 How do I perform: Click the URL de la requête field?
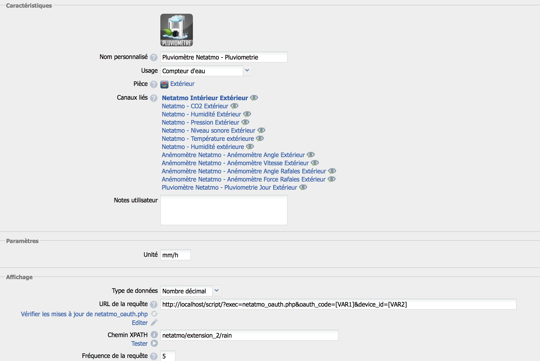tap(338, 304)
